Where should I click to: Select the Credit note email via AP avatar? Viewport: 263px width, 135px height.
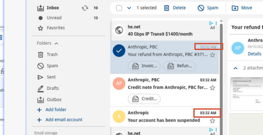[x=119, y=84]
